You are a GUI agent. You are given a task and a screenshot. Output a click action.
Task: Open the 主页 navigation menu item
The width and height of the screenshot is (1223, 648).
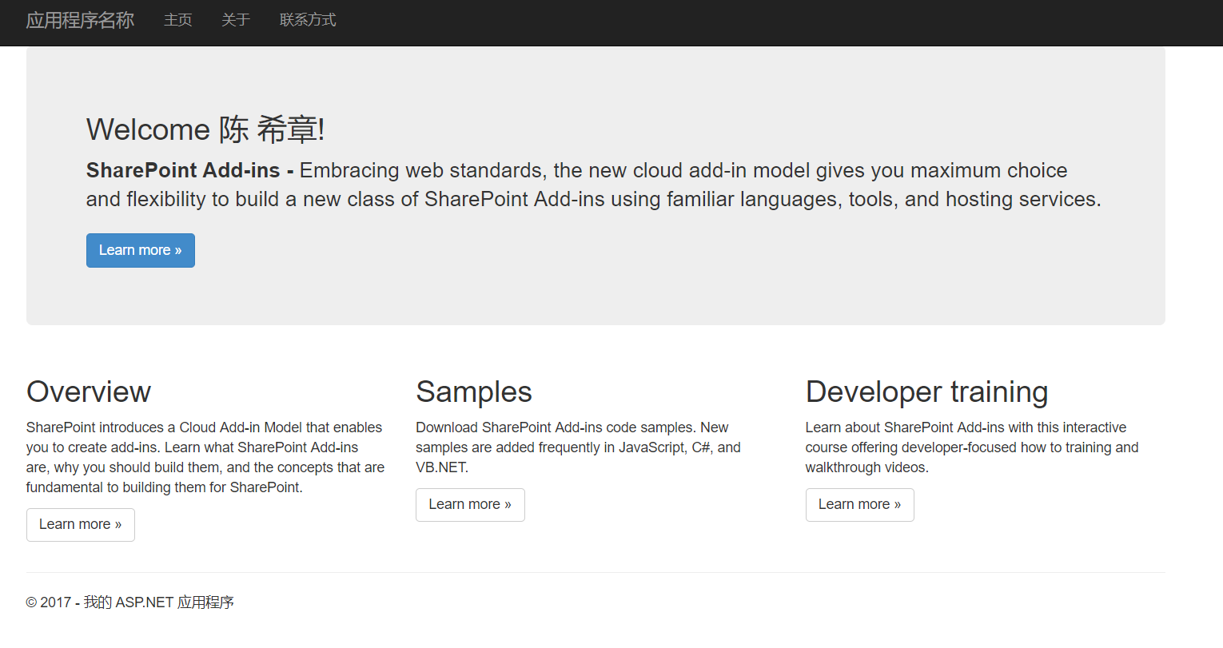[177, 19]
